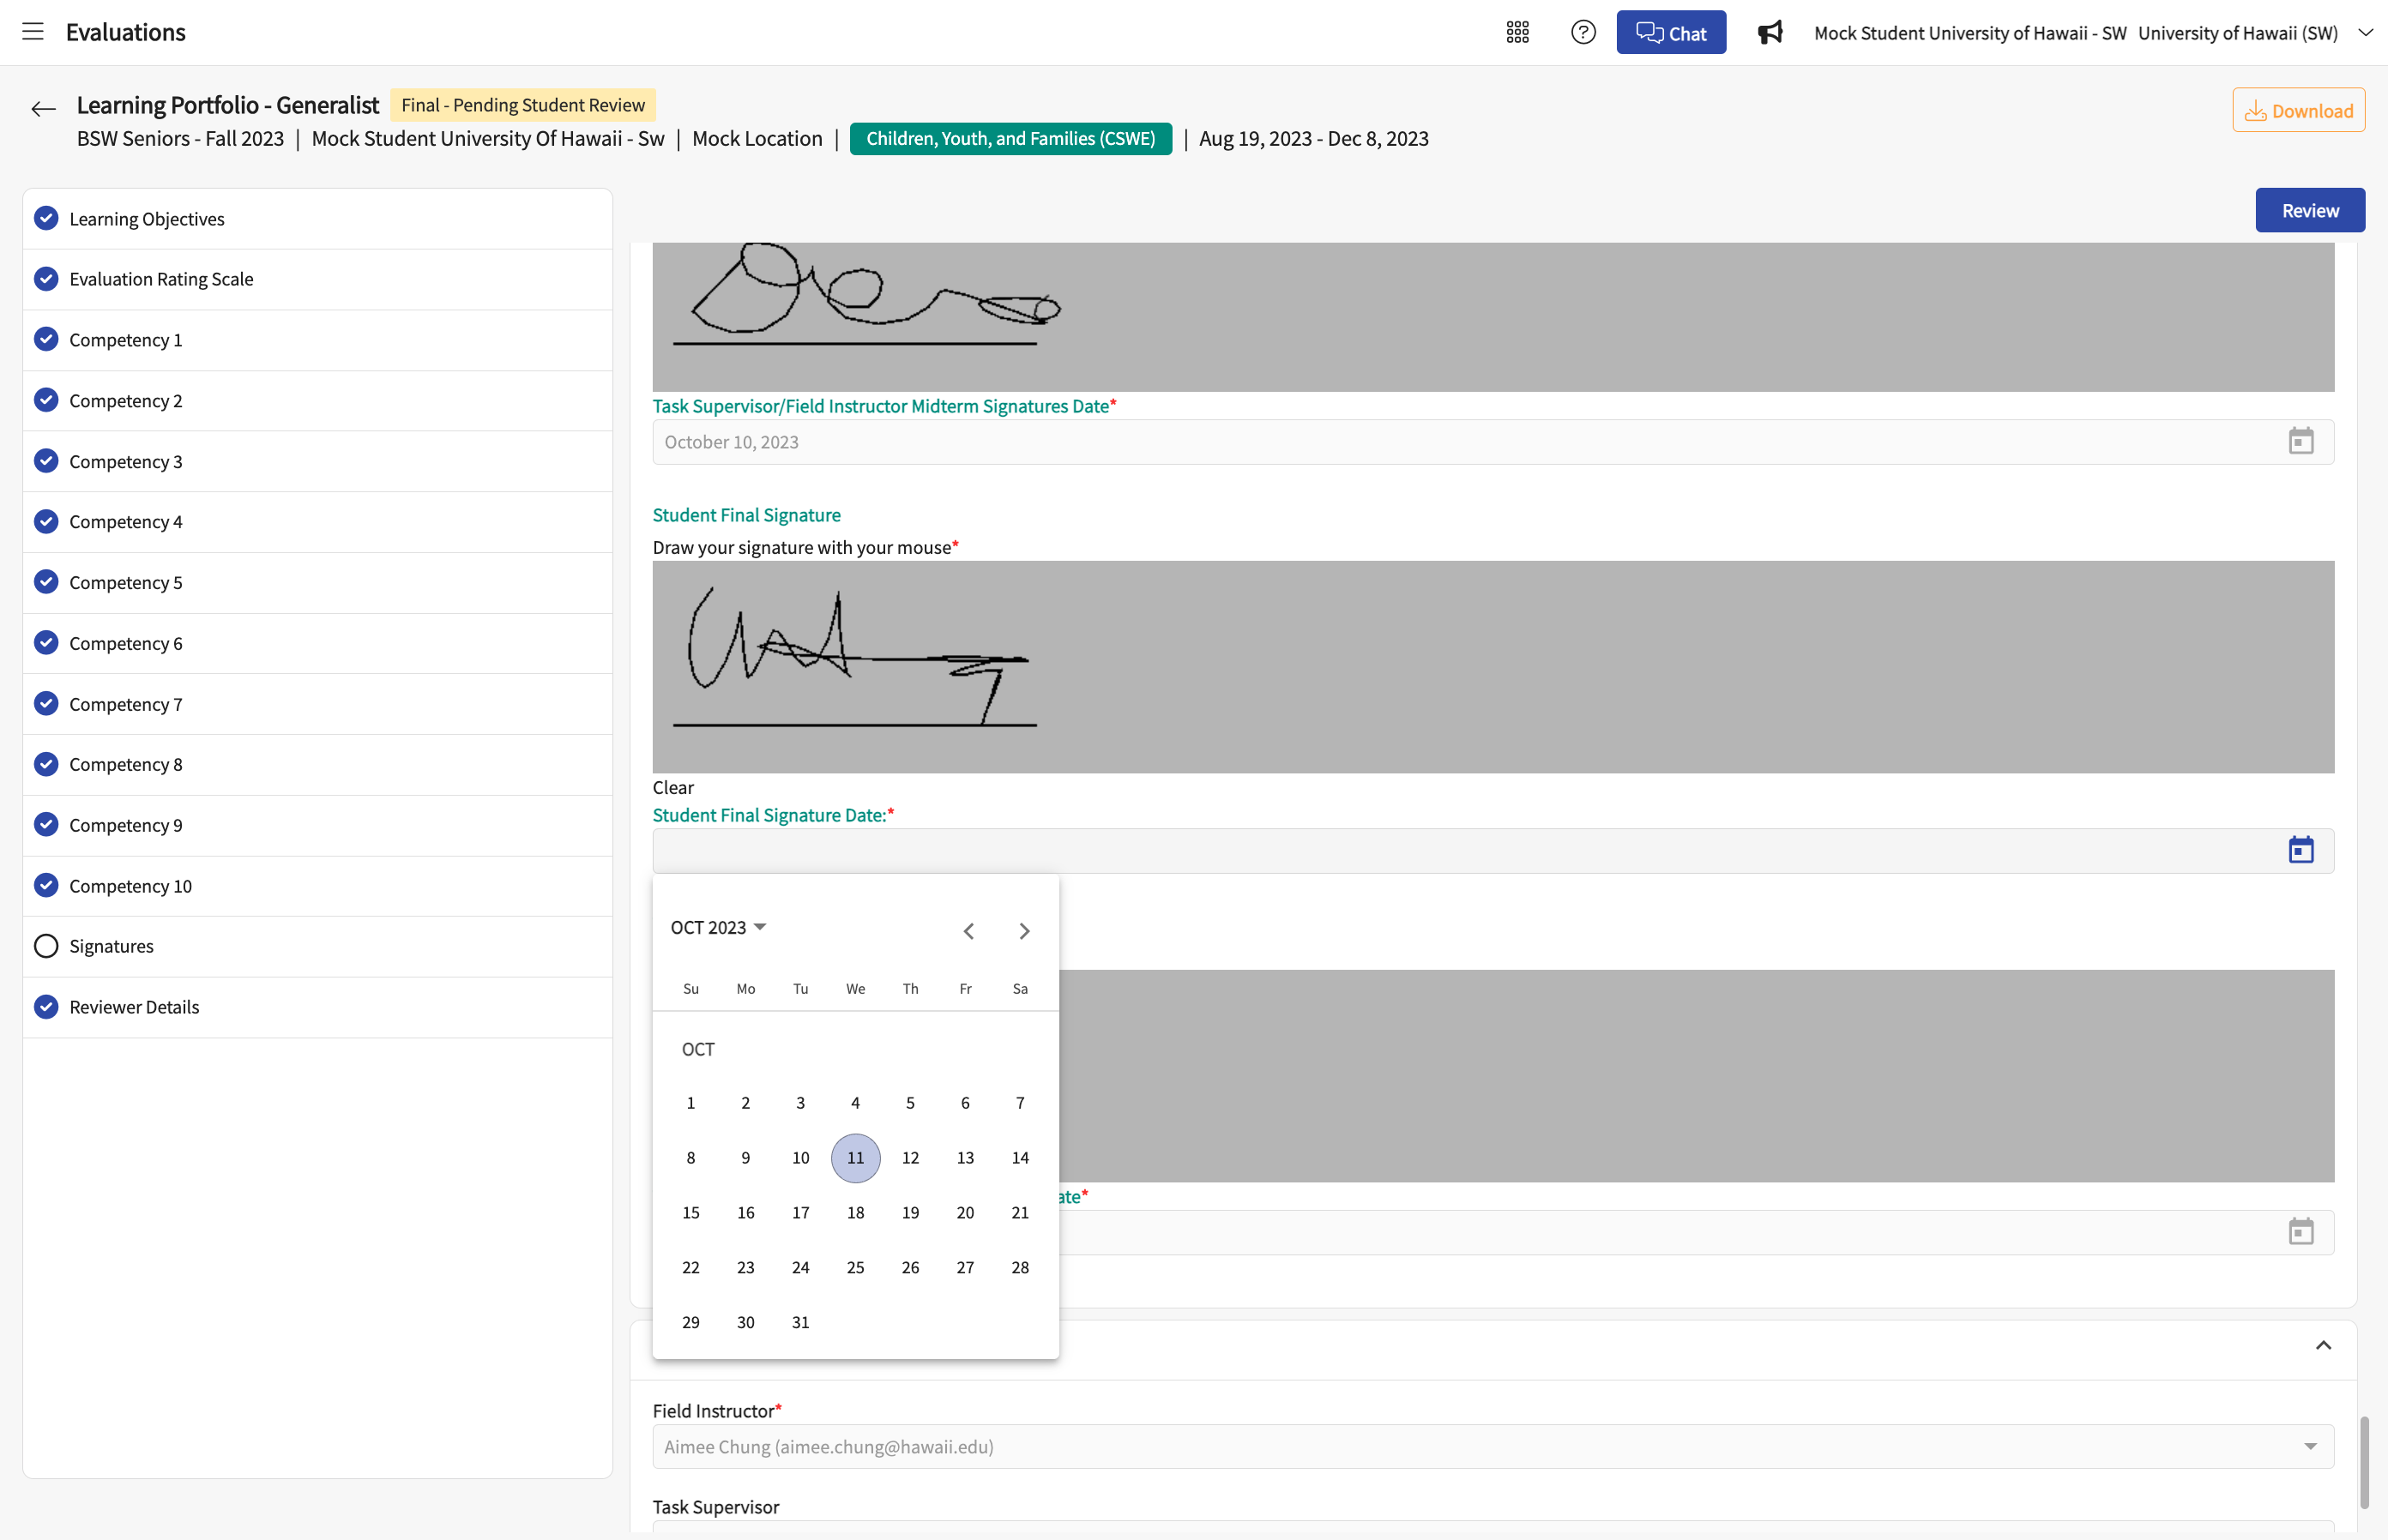Pick October 25 in the calendar
Screen dimensions: 2388x1540
[855, 1267]
